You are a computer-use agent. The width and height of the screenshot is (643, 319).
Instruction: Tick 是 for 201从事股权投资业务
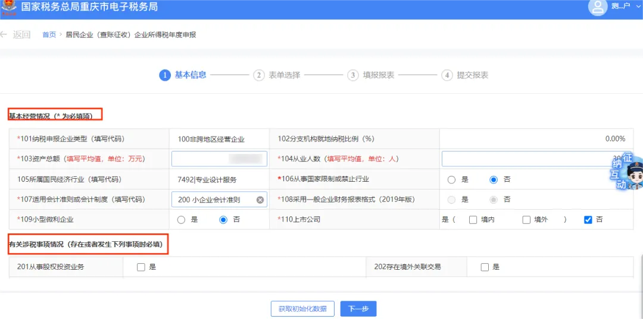pyautogui.click(x=141, y=267)
